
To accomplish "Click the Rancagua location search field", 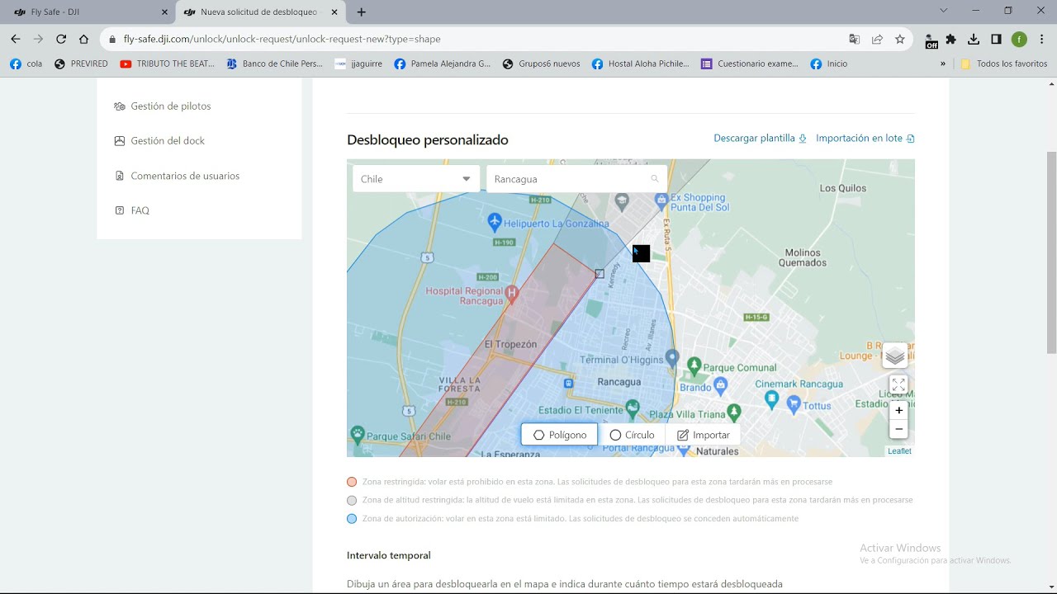I will [x=576, y=179].
